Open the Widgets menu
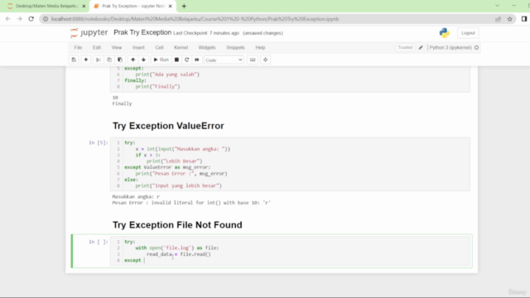The image size is (530, 298). tap(207, 48)
